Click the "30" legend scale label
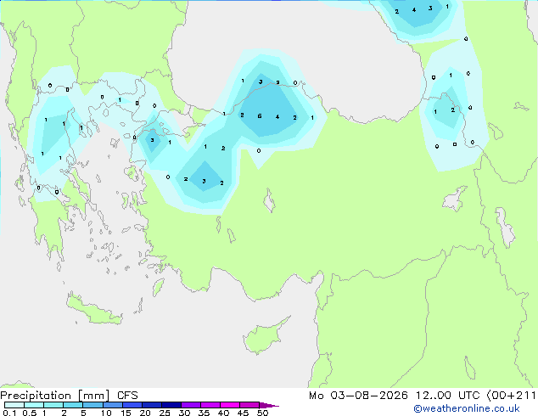The image size is (538, 416). [x=184, y=413]
